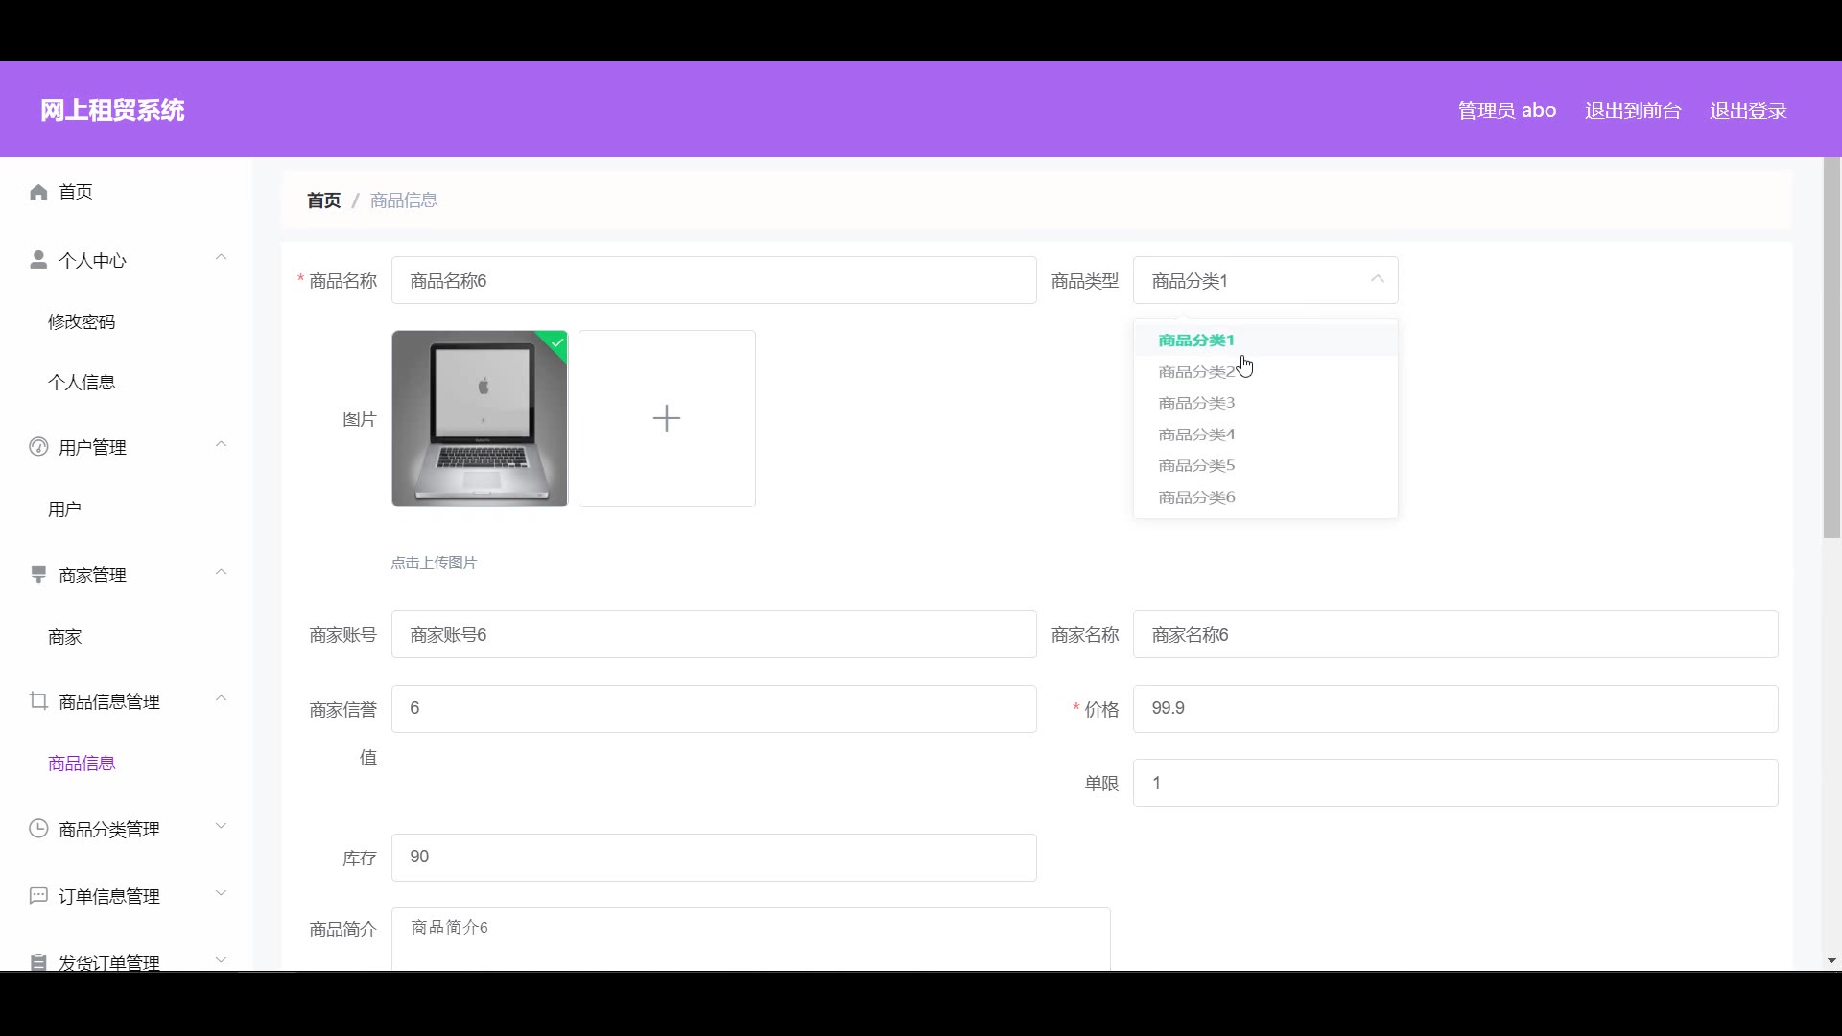Viewport: 1842px width, 1036px height.
Task: Select 商品分类6 option
Action: (x=1265, y=497)
